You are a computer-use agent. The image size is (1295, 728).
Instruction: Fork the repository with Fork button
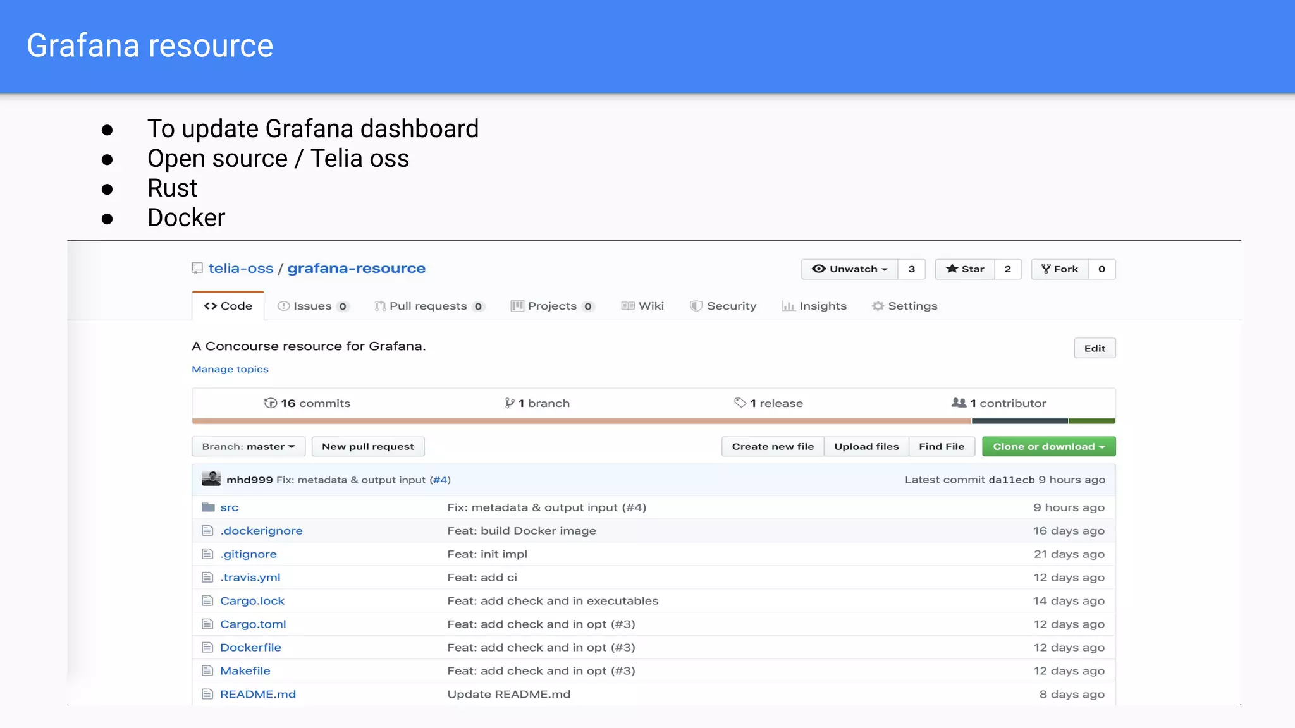[x=1060, y=269]
